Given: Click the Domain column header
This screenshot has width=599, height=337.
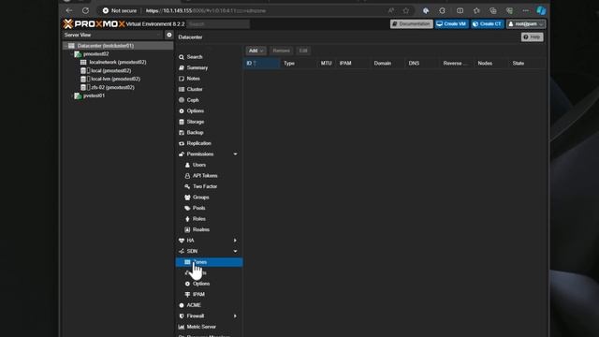Looking at the screenshot, I should pos(387,63).
